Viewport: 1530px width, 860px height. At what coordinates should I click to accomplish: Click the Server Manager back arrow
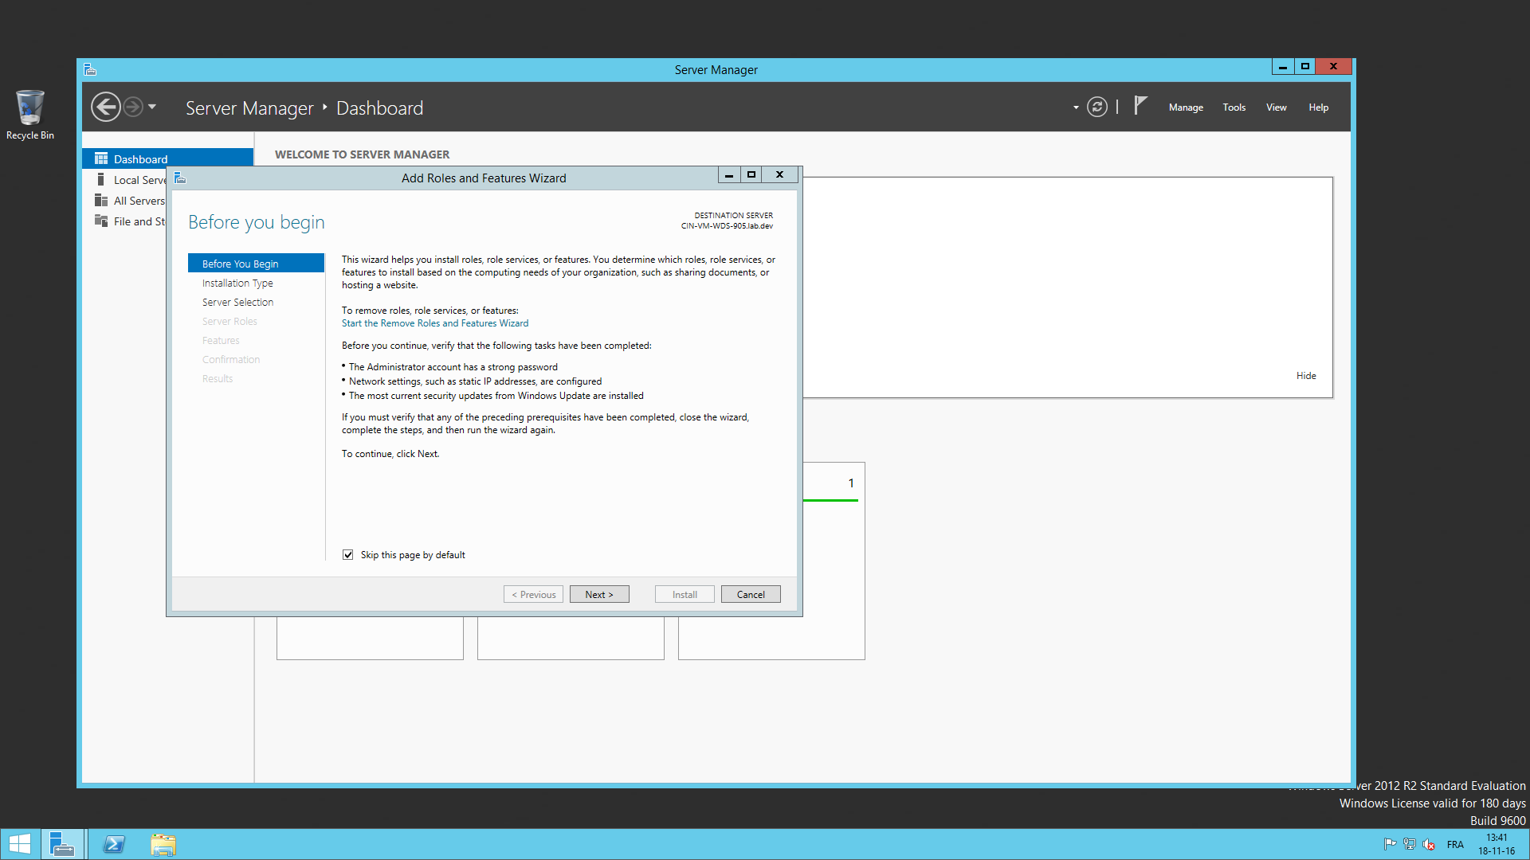pyautogui.click(x=105, y=107)
